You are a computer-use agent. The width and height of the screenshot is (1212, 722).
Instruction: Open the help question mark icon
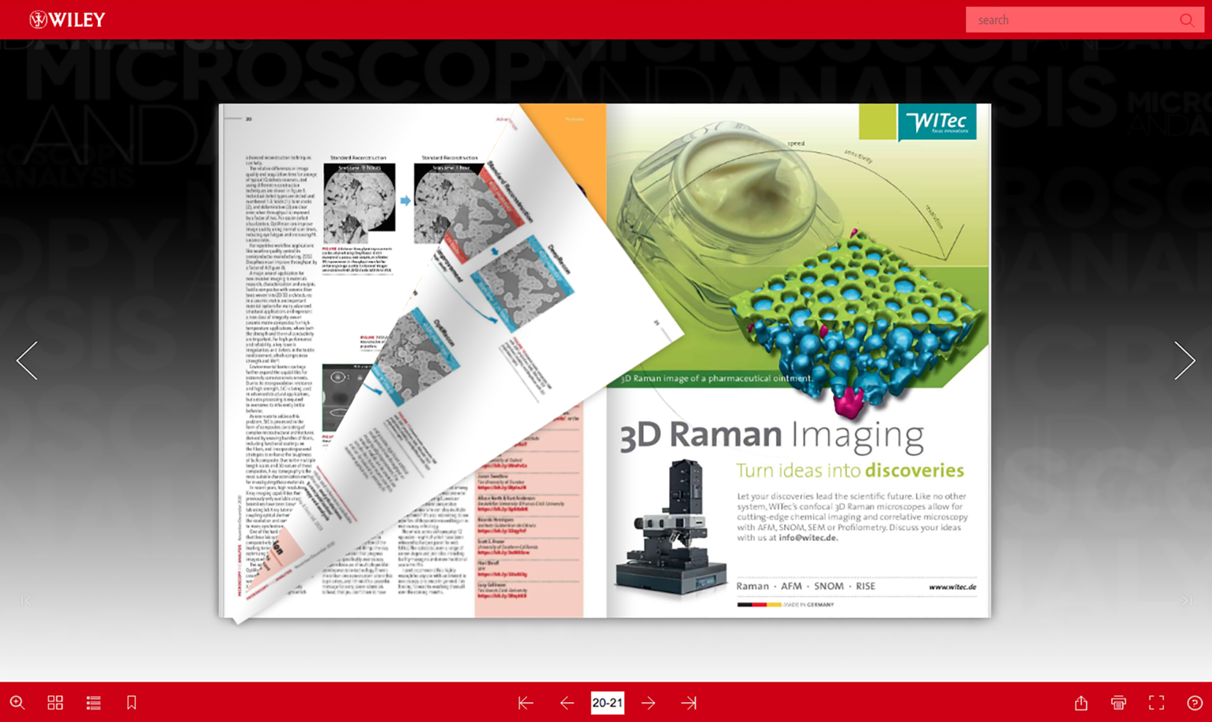click(x=1194, y=703)
